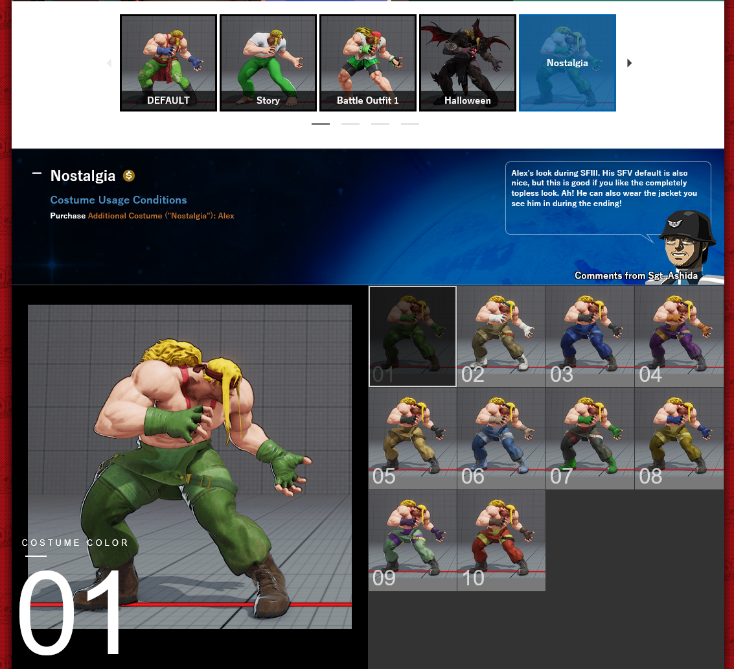Choose costume color 06 denim blue
Image resolution: width=734 pixels, height=669 pixels.
[501, 438]
